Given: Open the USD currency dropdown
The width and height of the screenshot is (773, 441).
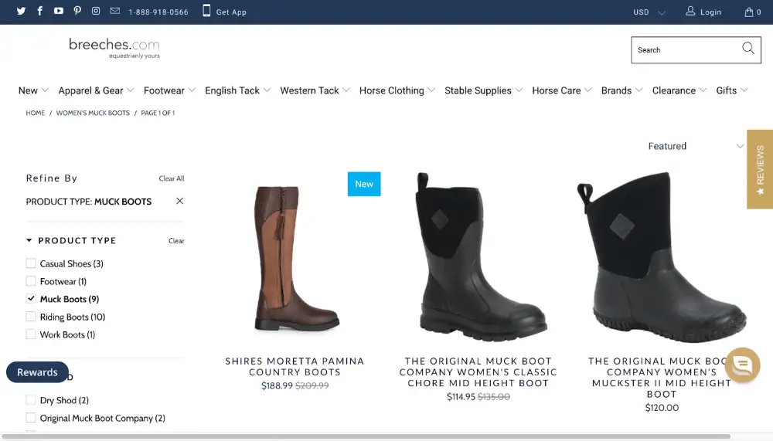Looking at the screenshot, I should coord(649,12).
